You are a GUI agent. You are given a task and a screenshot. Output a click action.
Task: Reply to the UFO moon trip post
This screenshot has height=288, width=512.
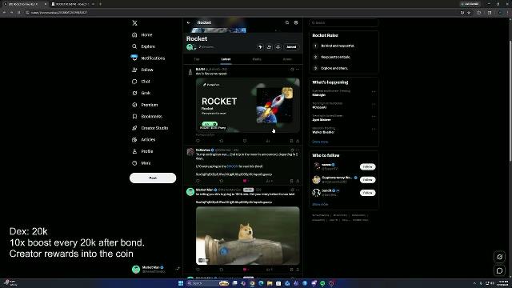point(198,181)
